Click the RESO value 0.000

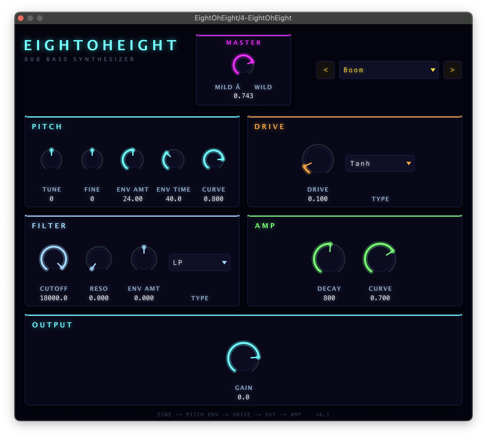click(99, 298)
